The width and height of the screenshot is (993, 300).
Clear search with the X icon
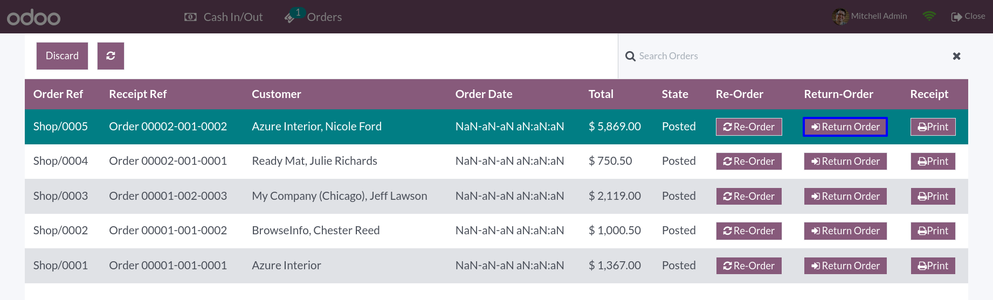pyautogui.click(x=956, y=56)
